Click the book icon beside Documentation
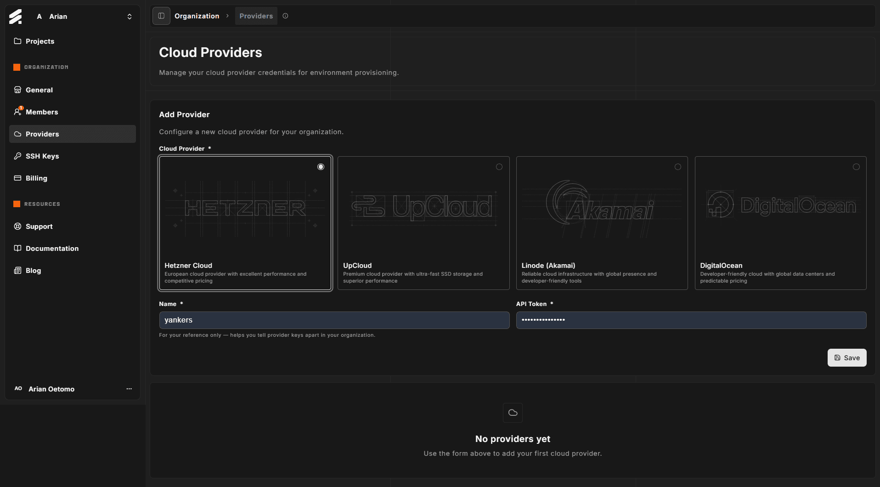 [17, 249]
